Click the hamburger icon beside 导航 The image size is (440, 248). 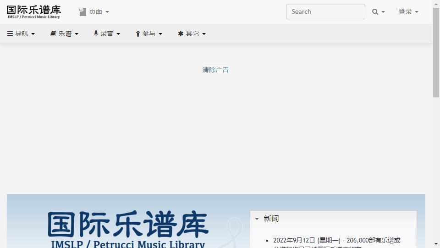point(10,34)
